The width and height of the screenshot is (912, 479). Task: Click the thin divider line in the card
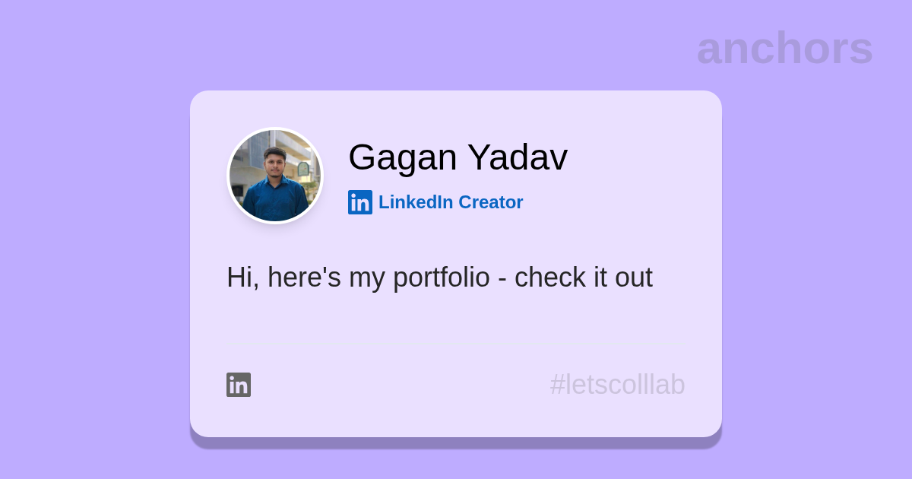[x=454, y=344]
